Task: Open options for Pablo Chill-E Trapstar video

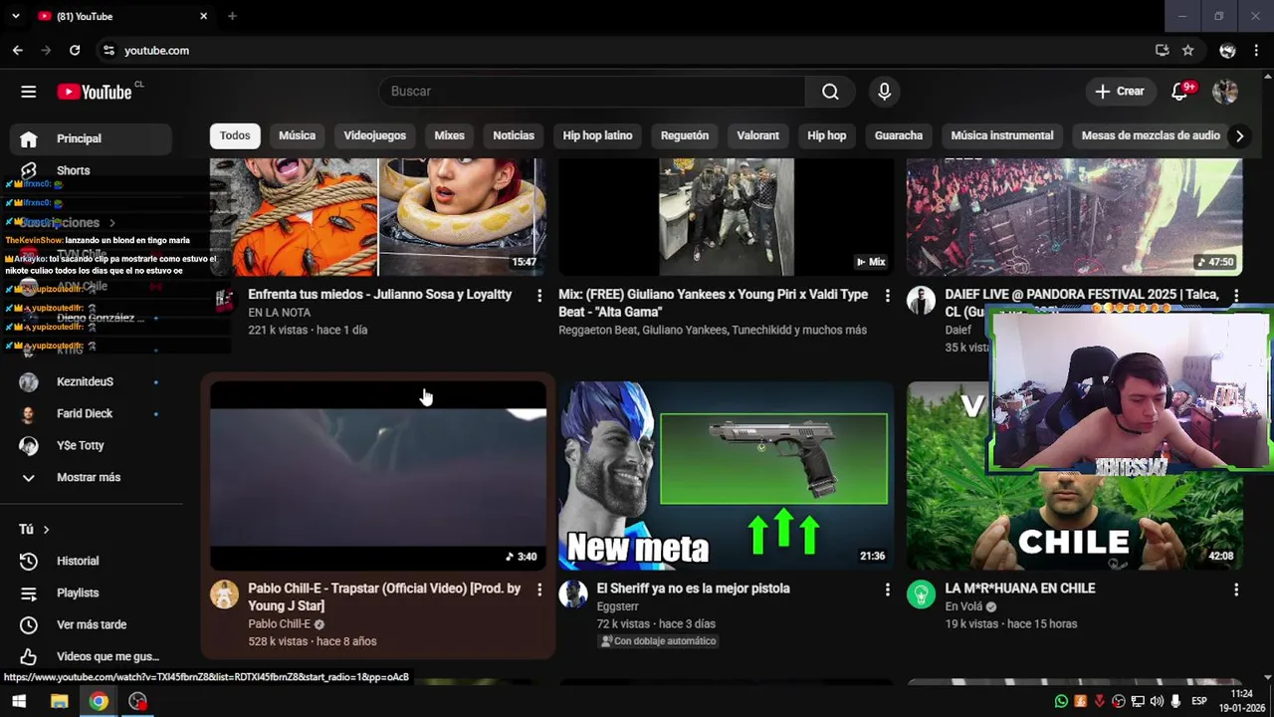Action: click(x=539, y=590)
